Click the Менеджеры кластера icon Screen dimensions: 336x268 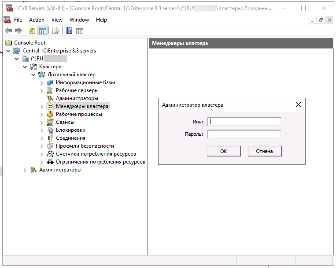(x=50, y=106)
